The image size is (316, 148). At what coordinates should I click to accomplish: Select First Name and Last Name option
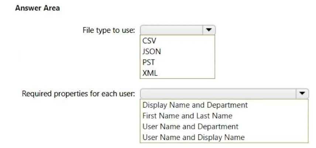coord(187,116)
